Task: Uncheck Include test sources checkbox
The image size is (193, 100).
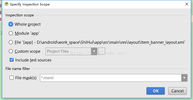Action: (11, 60)
